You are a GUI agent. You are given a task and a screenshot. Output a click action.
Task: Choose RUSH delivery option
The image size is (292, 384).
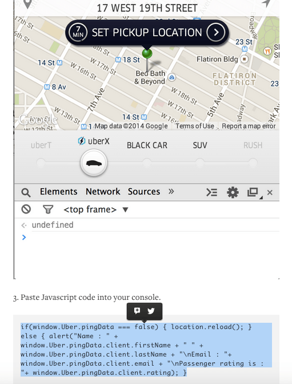point(253,145)
